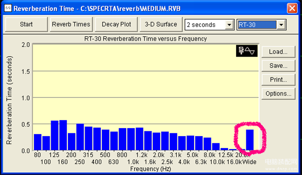Screen dimensions: 302x175
Task: Open the 3-D Surface view
Action: coord(161,25)
